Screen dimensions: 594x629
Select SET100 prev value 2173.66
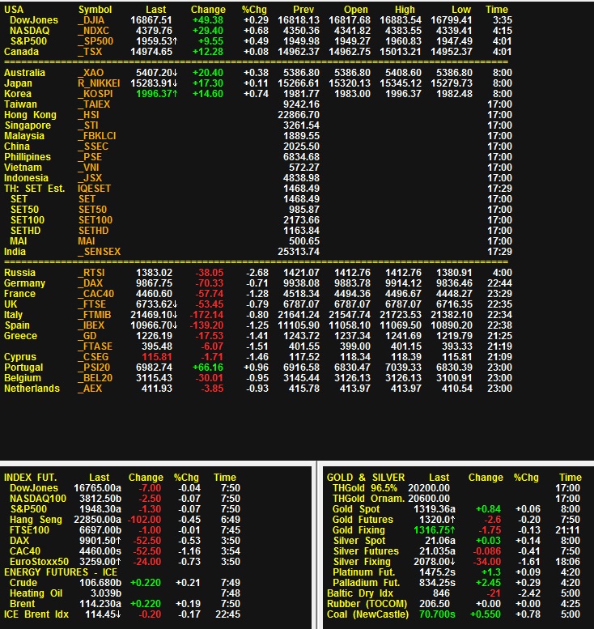(x=301, y=220)
